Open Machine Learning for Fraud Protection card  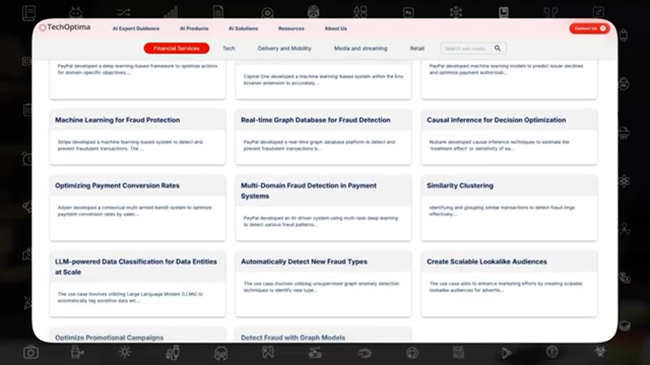pos(138,137)
